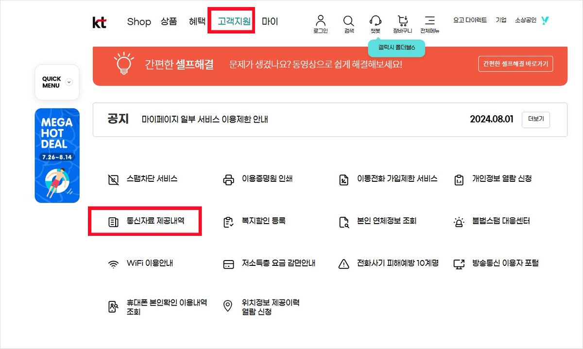Open the 마이 menu
This screenshot has width=583, height=349.
point(270,21)
